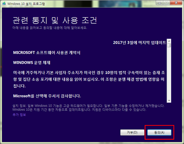Minimize the Windows 10 setup window
The image size is (184, 144).
[x=160, y=3]
